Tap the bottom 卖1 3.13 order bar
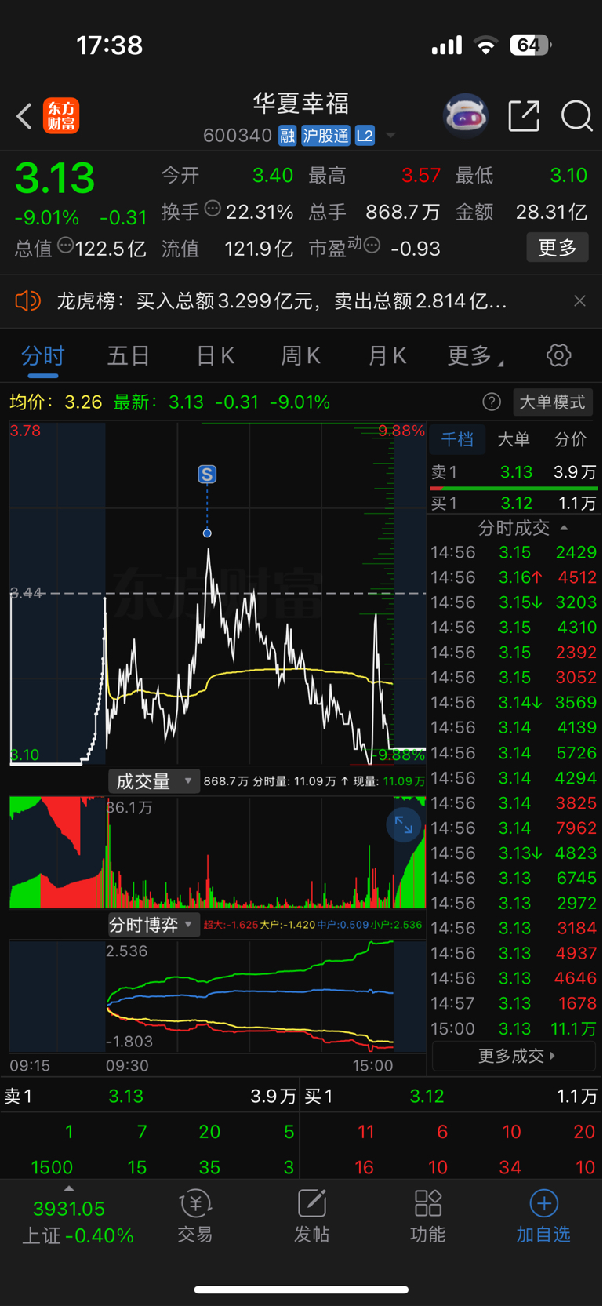The width and height of the screenshot is (603, 1306). [150, 1096]
